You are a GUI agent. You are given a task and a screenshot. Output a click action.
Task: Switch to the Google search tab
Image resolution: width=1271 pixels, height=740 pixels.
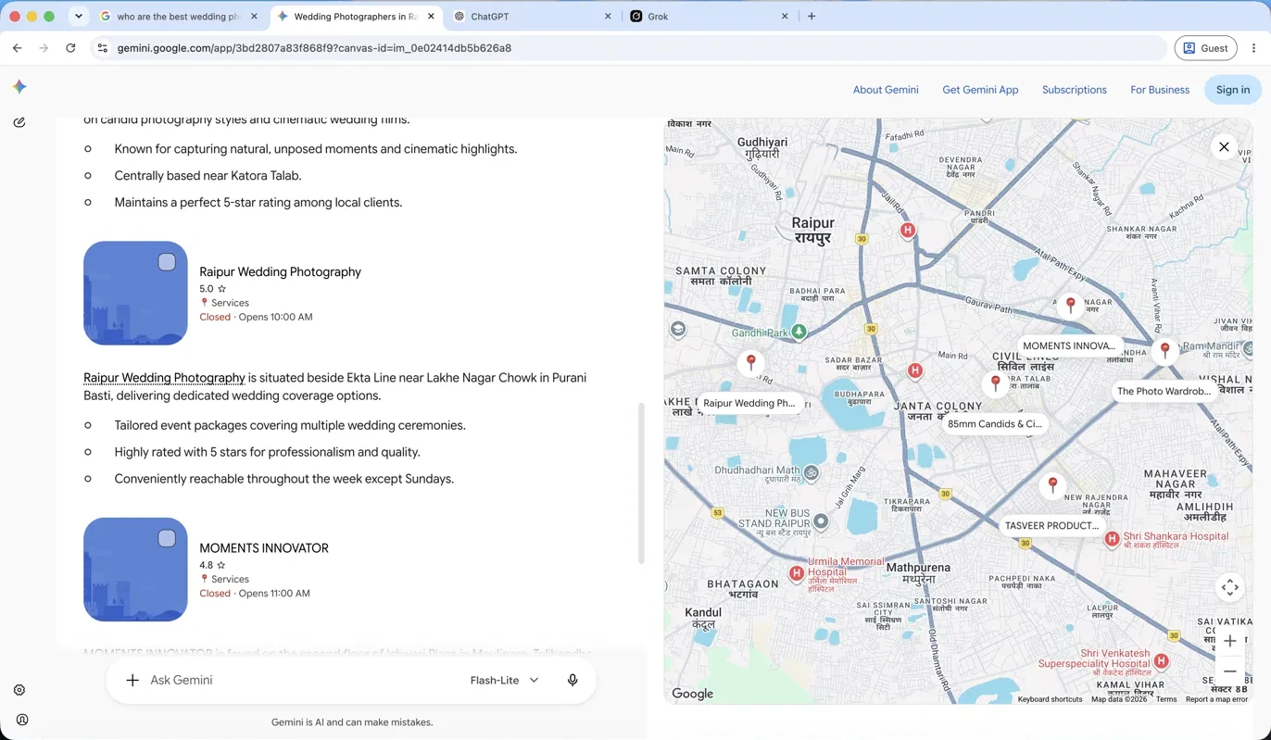tap(178, 16)
